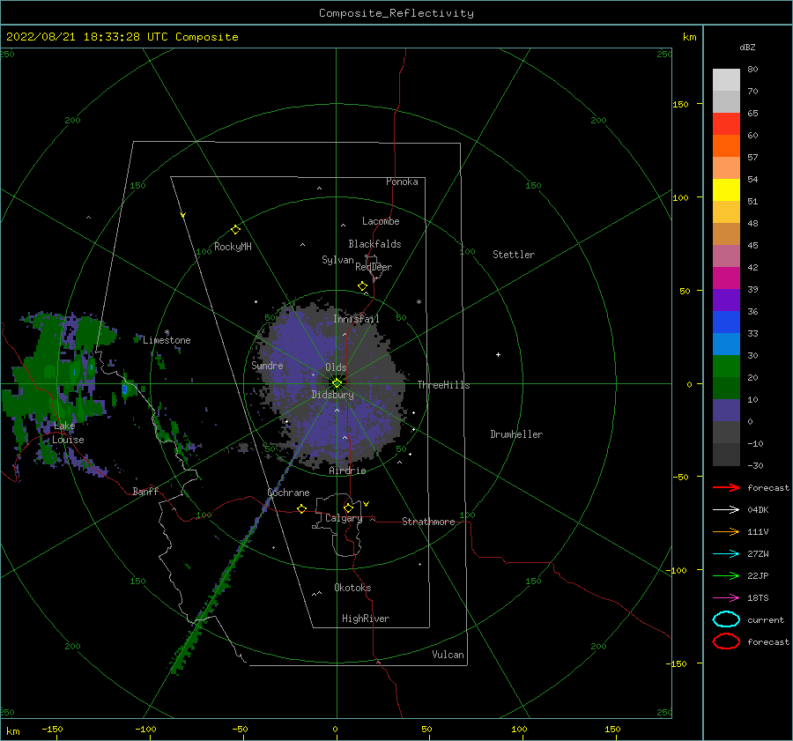The width and height of the screenshot is (793, 741).
Task: Click the red forecast arrow in legend
Action: tap(726, 487)
